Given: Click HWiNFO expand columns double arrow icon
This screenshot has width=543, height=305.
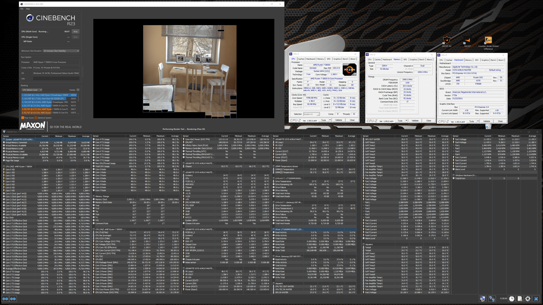Looking at the screenshot, I should tap(13, 299).
